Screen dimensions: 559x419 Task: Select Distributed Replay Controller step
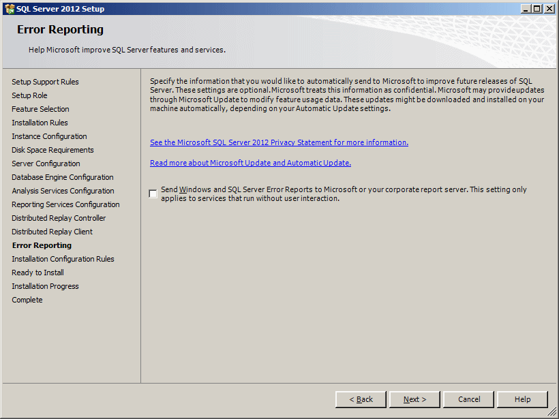pyautogui.click(x=59, y=218)
